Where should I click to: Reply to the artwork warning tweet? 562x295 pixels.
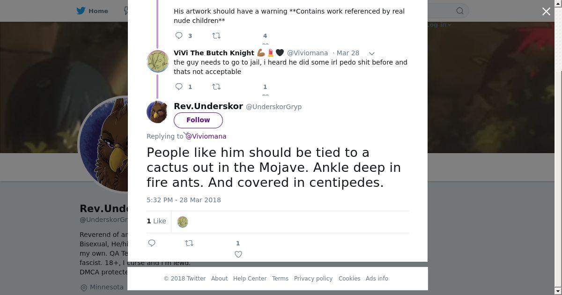(179, 36)
